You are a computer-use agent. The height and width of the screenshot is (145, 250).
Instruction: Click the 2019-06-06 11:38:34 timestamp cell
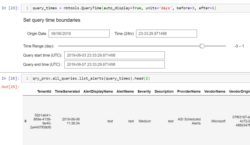point(71,121)
